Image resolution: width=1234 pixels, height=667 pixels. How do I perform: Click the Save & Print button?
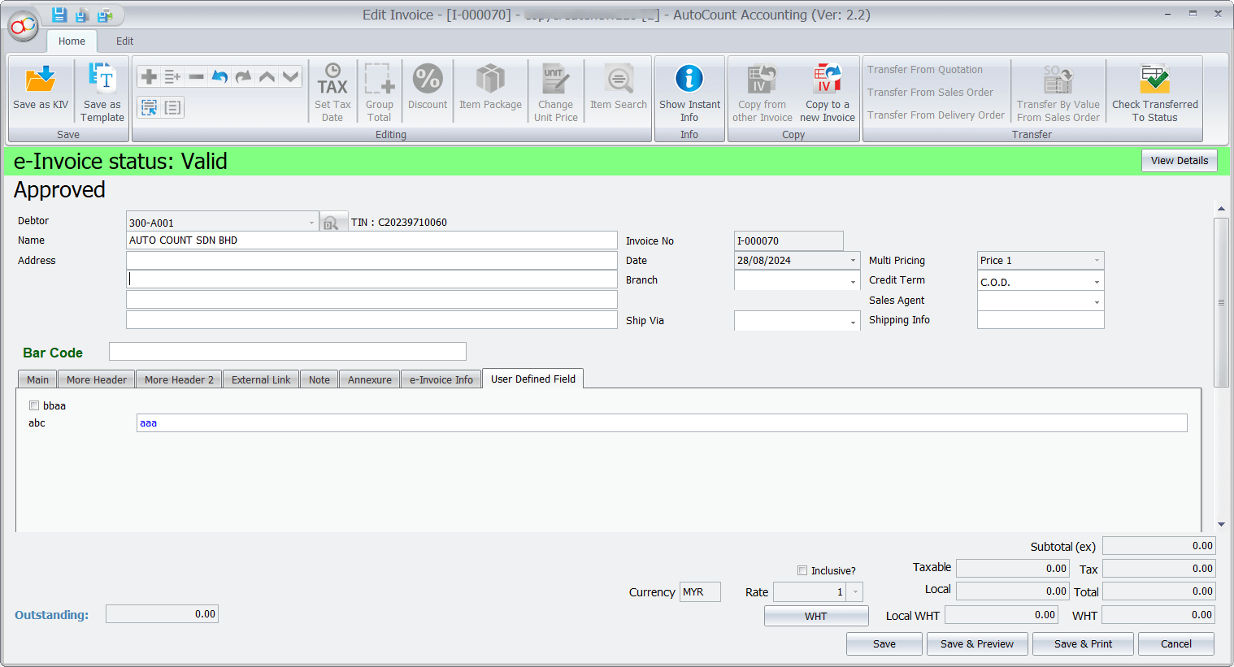1083,644
